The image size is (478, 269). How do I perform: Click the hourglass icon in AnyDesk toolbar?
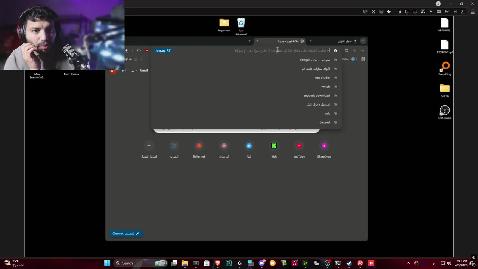(x=373, y=12)
